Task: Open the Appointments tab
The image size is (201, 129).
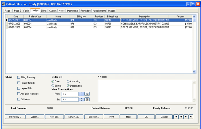Action: pyautogui.click(x=99, y=11)
